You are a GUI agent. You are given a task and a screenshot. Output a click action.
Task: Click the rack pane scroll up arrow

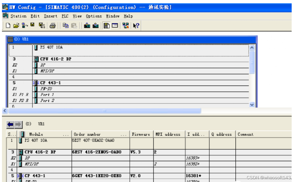click(x=252, y=48)
